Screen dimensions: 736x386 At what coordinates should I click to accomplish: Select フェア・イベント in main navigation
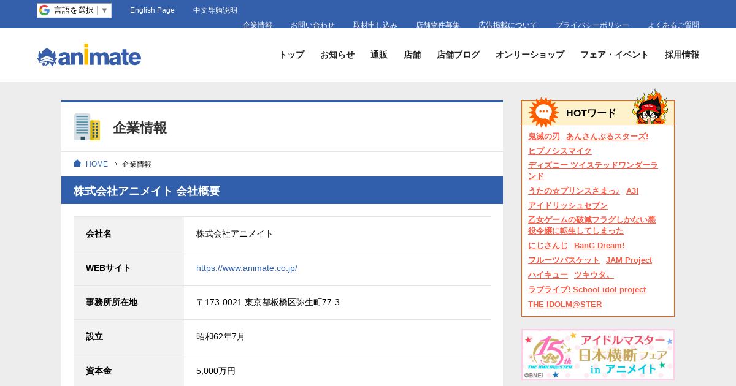615,55
